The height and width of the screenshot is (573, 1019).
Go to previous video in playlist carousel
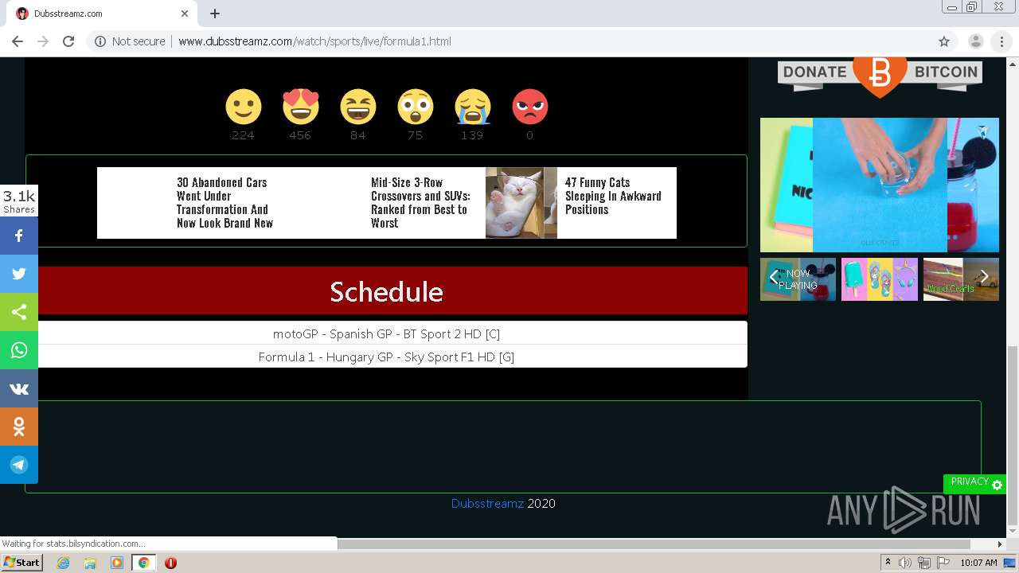coord(773,277)
